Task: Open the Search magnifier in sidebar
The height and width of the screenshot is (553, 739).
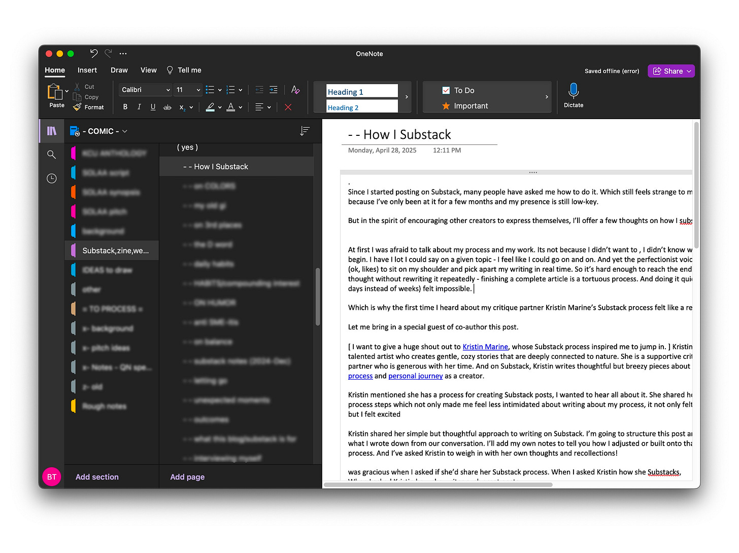Action: tap(51, 154)
